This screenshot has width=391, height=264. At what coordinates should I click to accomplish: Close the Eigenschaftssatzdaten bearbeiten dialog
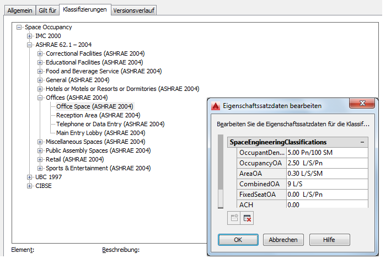pos(362,103)
